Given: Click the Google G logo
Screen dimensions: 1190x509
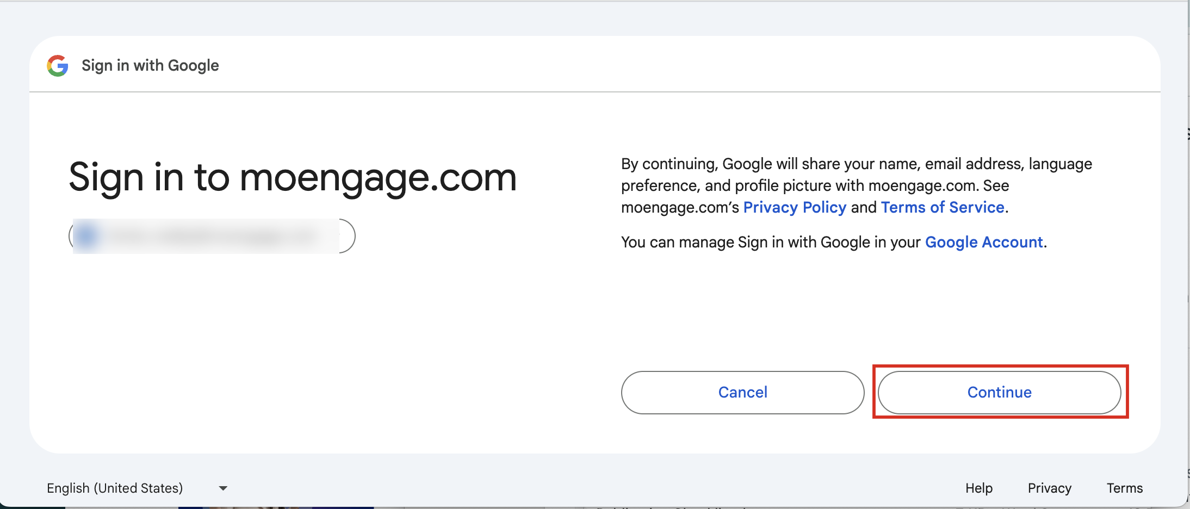Looking at the screenshot, I should click(58, 66).
